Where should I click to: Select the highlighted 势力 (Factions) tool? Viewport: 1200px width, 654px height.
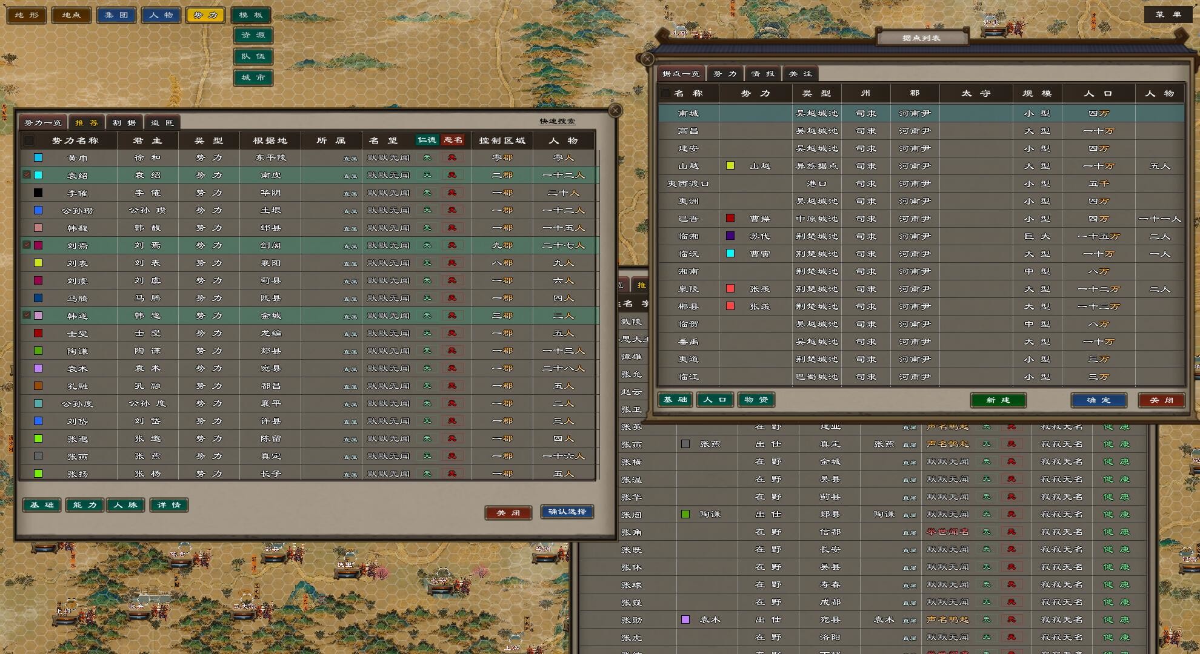coord(205,15)
